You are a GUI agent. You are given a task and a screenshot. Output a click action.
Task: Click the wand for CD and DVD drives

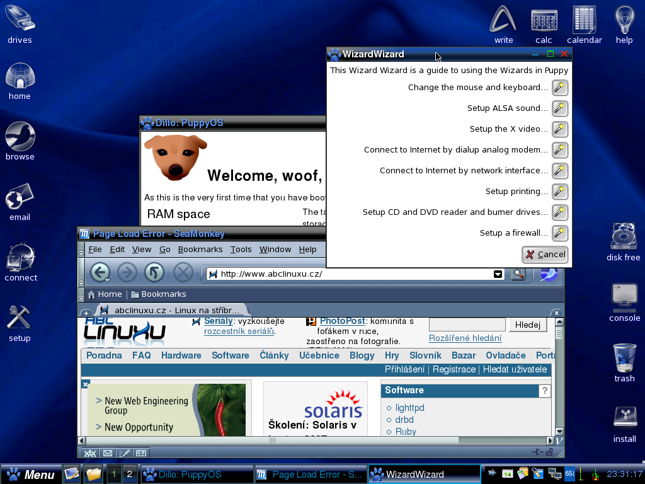pyautogui.click(x=559, y=212)
